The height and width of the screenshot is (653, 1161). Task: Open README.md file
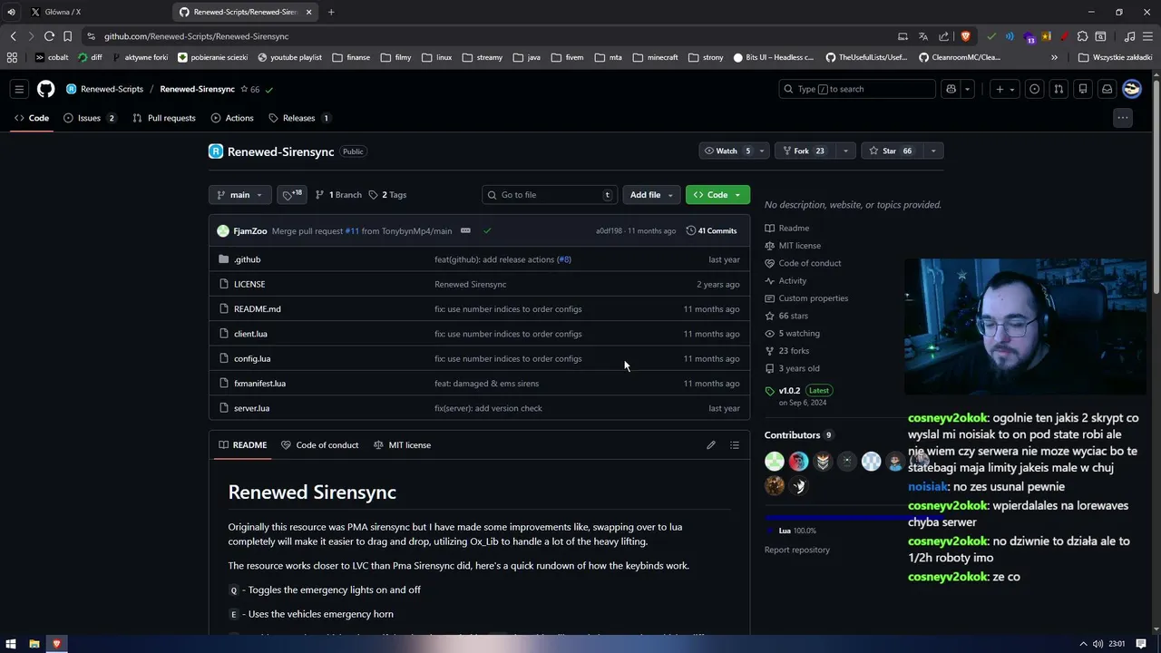click(258, 309)
